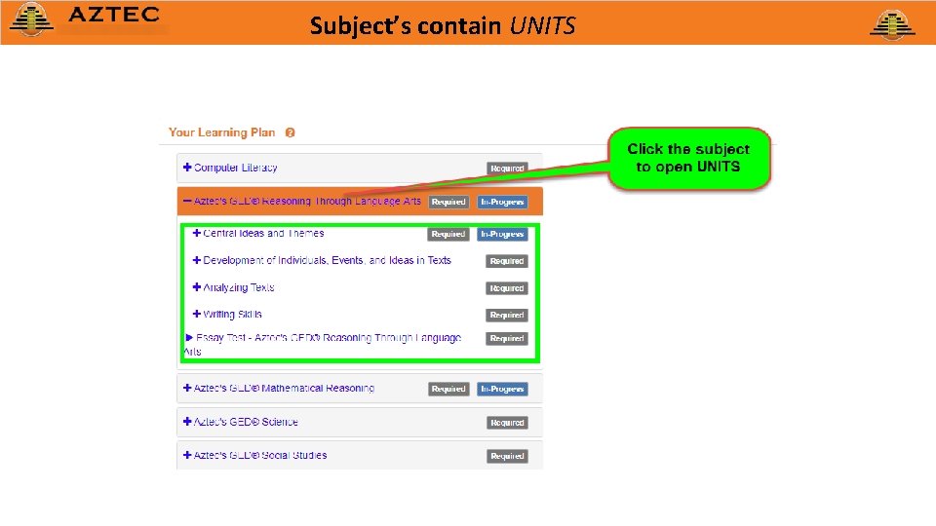The height and width of the screenshot is (526, 936).
Task: Expand the Computer Literacy subject
Action: (x=187, y=168)
